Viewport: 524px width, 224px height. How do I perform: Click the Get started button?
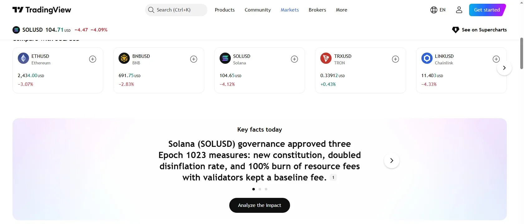tap(487, 10)
